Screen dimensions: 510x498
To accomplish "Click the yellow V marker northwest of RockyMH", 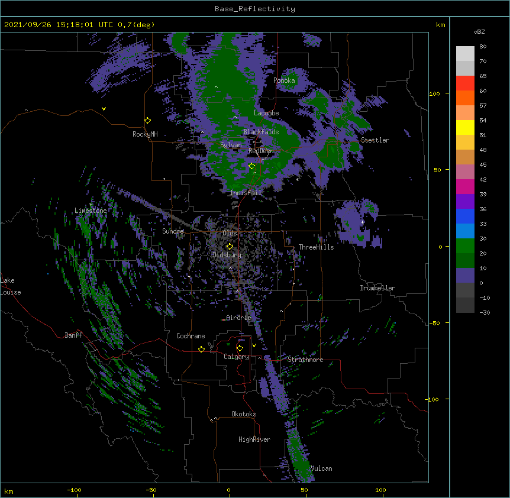I will point(104,109).
